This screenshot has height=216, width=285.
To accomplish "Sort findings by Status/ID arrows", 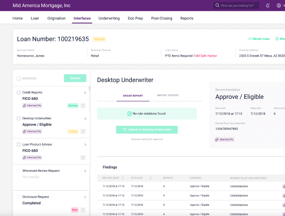I will point(150,178).
